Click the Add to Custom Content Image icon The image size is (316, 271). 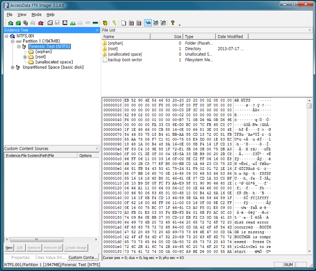tap(73, 23)
